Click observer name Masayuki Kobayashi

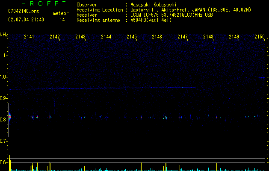point(153,5)
